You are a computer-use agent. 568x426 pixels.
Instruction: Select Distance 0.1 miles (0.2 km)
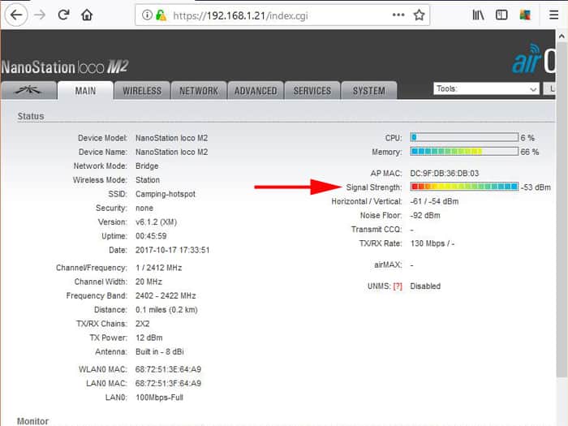click(x=166, y=310)
